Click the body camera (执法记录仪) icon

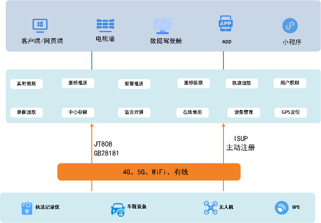point(26,208)
